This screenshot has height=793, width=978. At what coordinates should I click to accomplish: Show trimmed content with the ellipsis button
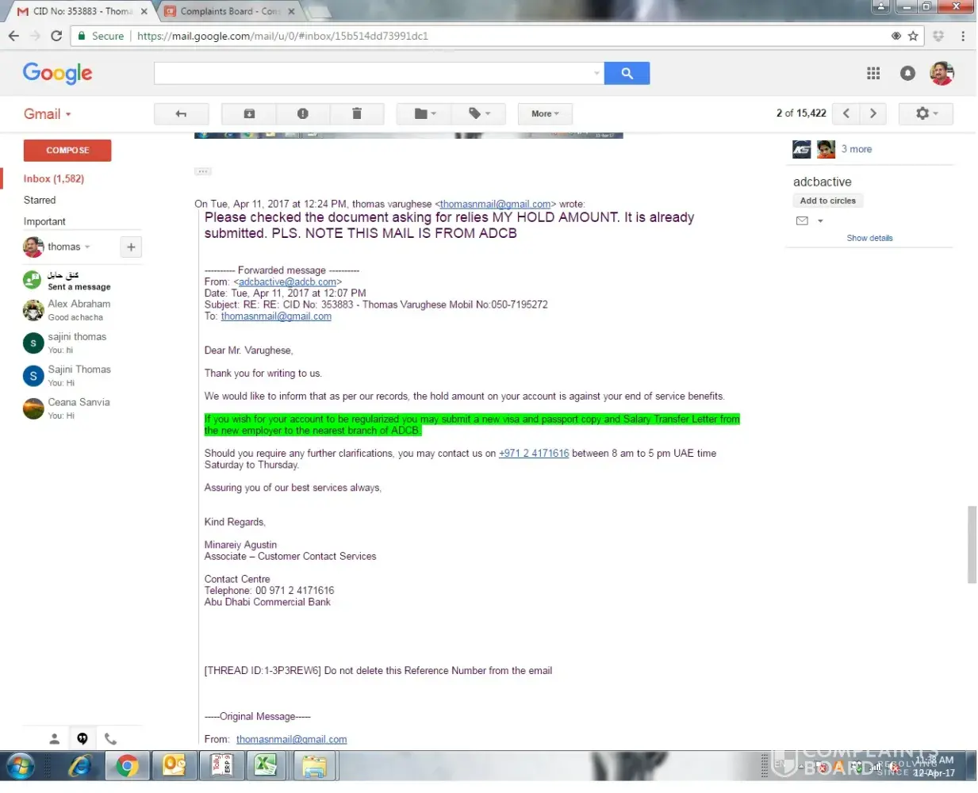pyautogui.click(x=203, y=171)
